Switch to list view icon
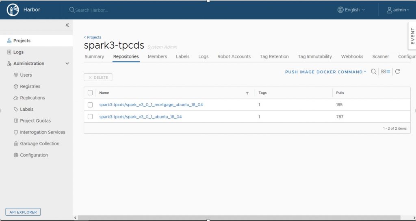Image resolution: width=416 pixels, height=221 pixels. coord(388,71)
